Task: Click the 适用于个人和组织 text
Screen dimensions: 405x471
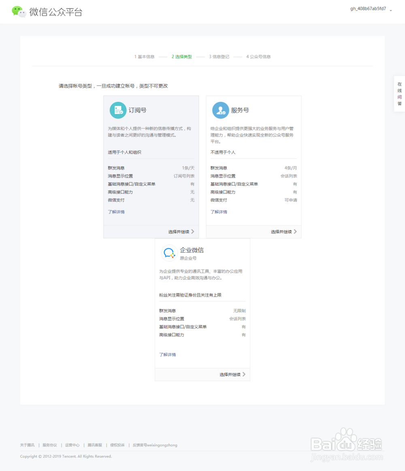Action: pyautogui.click(x=125, y=152)
